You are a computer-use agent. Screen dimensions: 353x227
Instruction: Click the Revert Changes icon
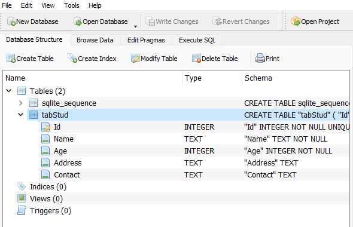pos(217,22)
